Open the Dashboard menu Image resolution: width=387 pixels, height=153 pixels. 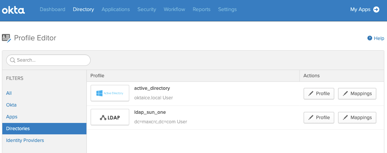point(52,10)
